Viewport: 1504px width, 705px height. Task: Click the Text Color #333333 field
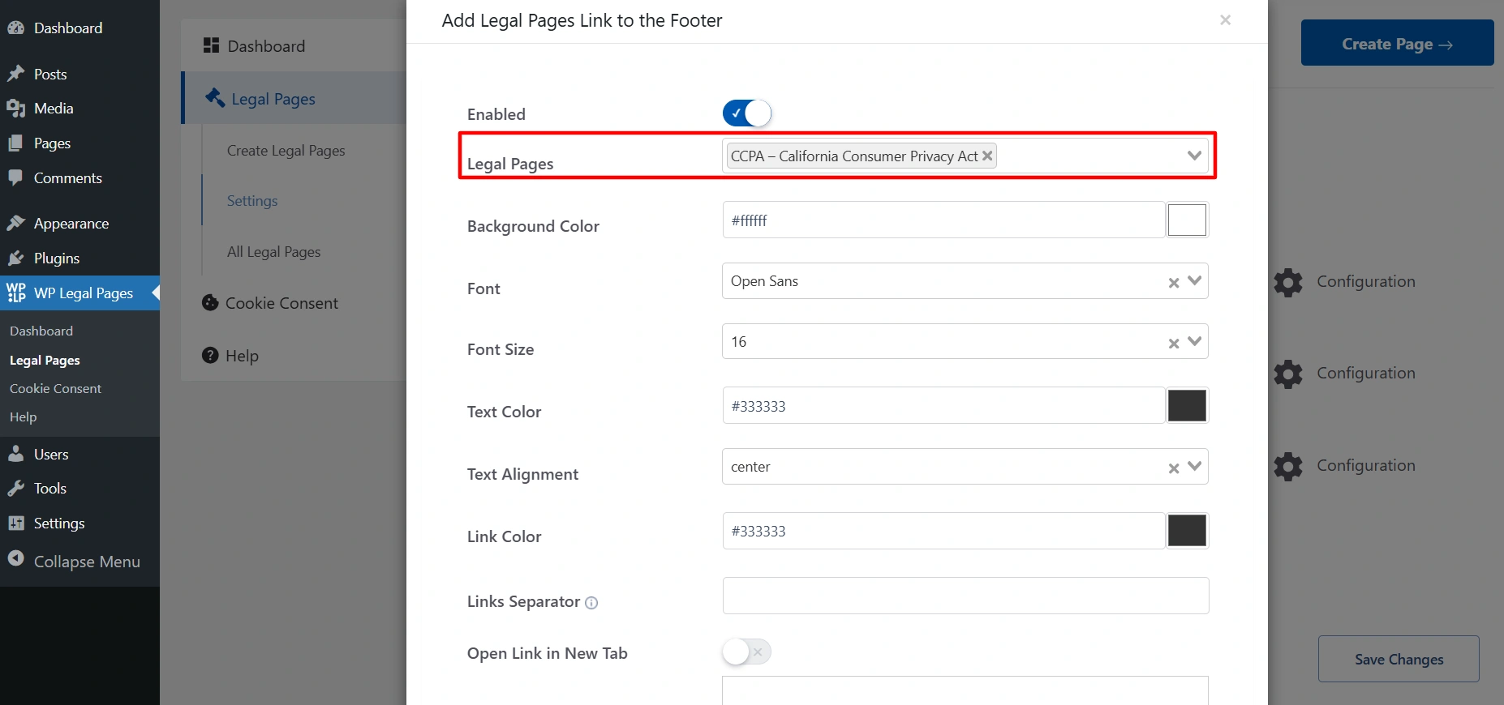click(943, 406)
